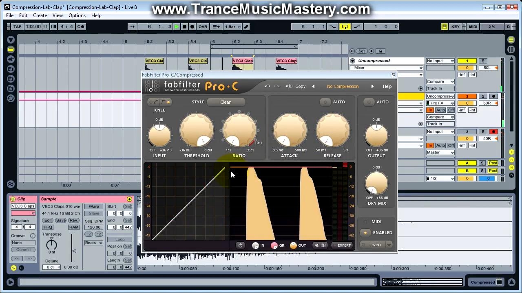This screenshot has width=522, height=293.
Task: Select the Arrangement View selector icon
Action: (x=511, y=39)
